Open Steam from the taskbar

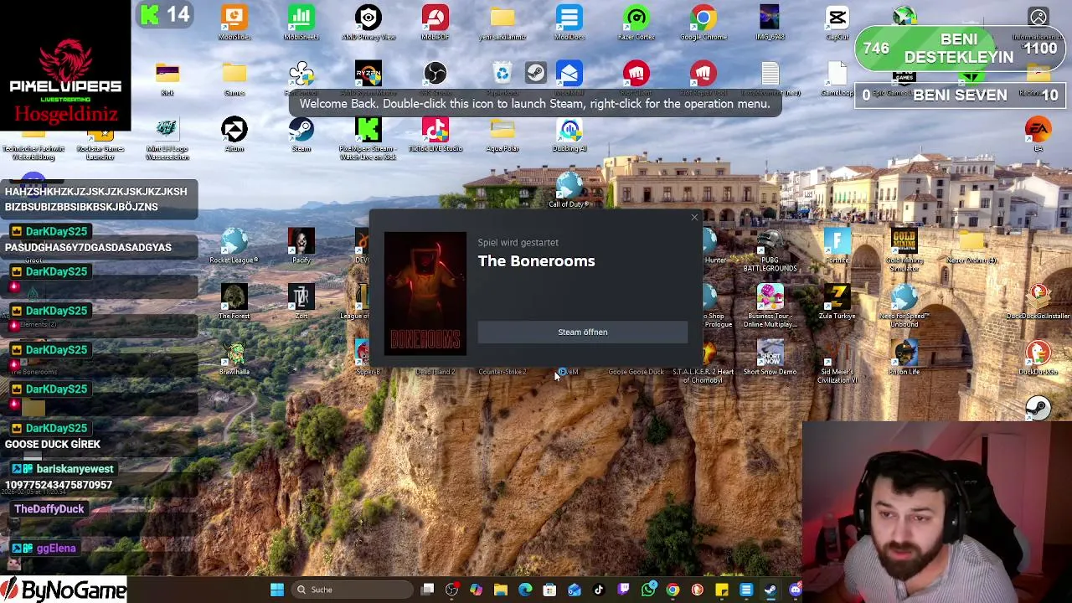(x=770, y=590)
